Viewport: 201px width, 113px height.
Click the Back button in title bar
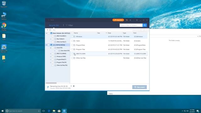click(x=51, y=20)
